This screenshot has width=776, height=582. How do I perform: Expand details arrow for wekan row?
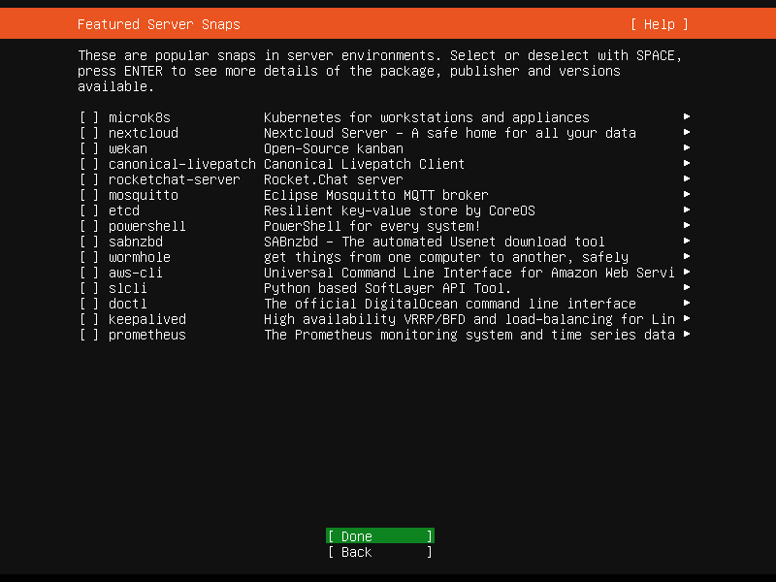coord(687,147)
